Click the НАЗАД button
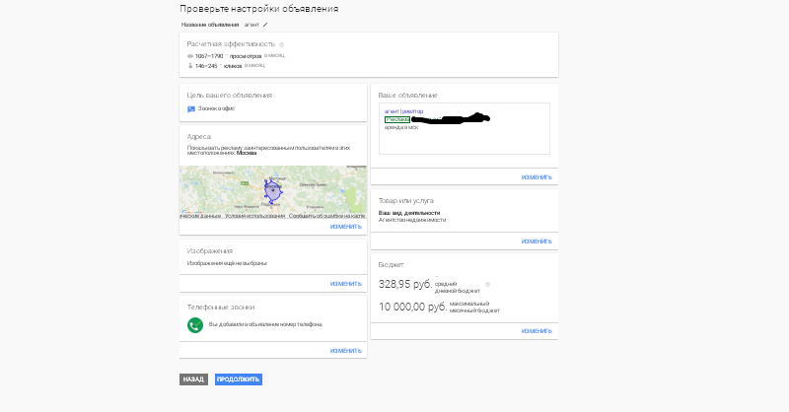The width and height of the screenshot is (789, 412). 193,379
